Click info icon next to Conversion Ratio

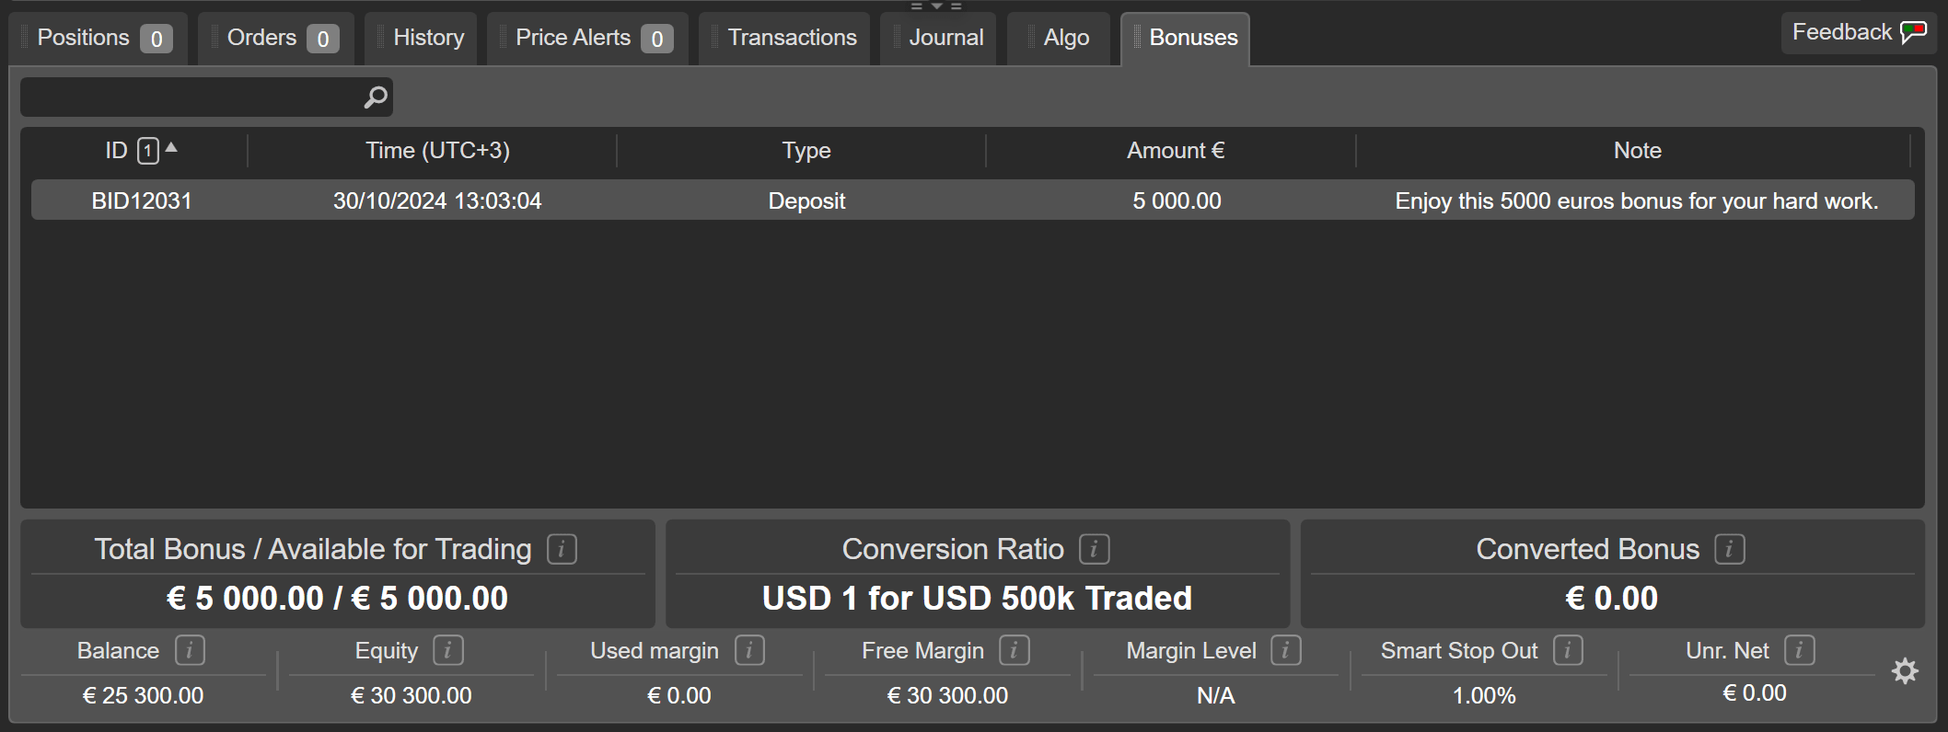[1095, 549]
